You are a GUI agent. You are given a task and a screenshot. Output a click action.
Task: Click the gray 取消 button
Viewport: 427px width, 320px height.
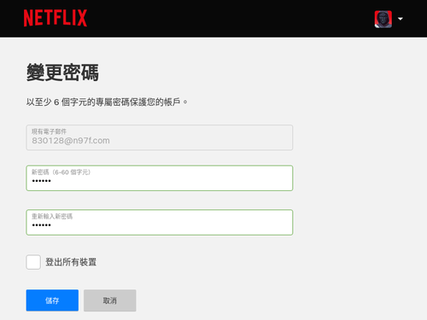pos(110,300)
